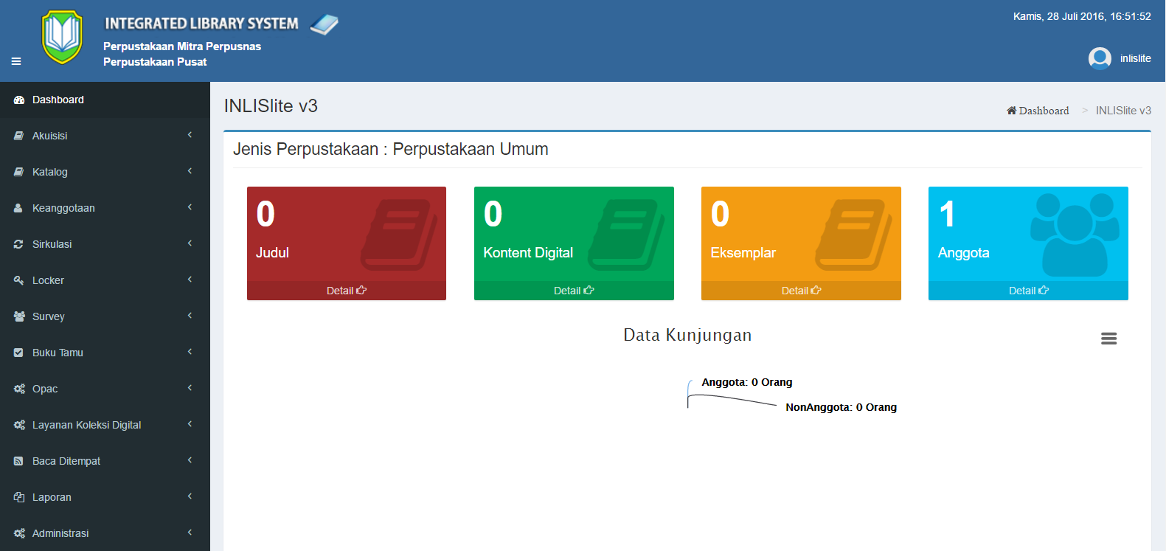
Task: Click the Opac gears icon
Action: pyautogui.click(x=19, y=389)
